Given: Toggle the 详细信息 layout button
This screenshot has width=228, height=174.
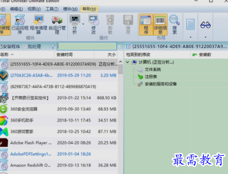Looking at the screenshot, I should coord(160,25).
